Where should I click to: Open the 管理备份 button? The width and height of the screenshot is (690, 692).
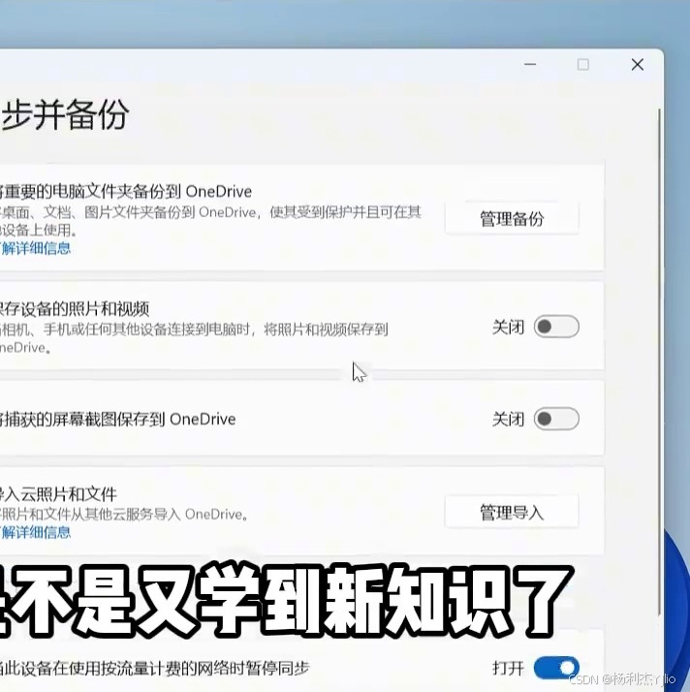click(x=512, y=218)
